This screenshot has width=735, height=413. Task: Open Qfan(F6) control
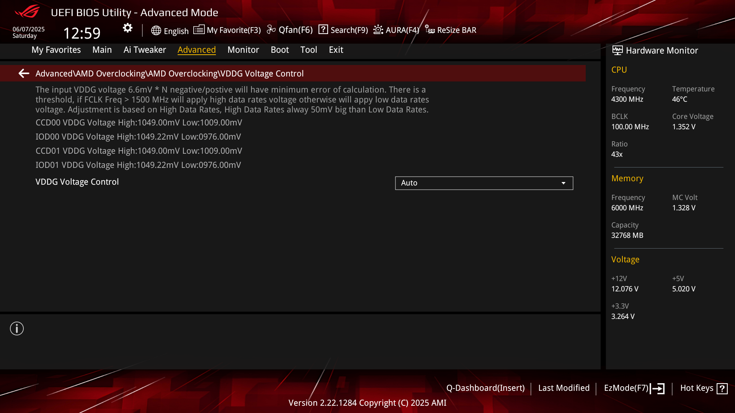(296, 30)
